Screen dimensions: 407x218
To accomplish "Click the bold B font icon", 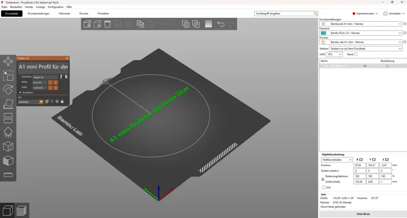I will [x=66, y=77].
